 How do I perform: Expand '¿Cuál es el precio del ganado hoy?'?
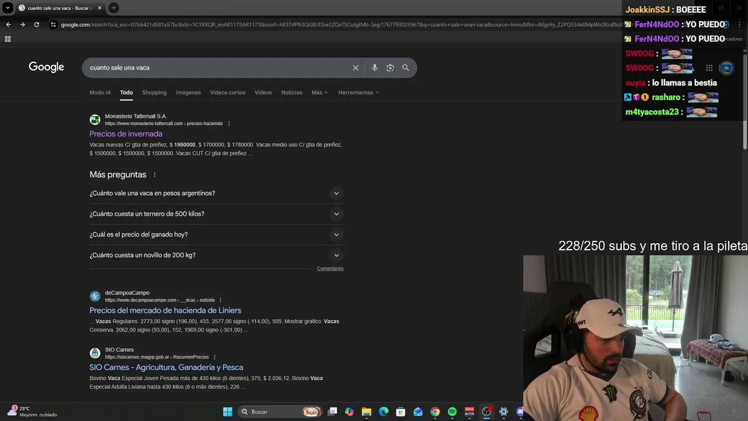coord(216,234)
